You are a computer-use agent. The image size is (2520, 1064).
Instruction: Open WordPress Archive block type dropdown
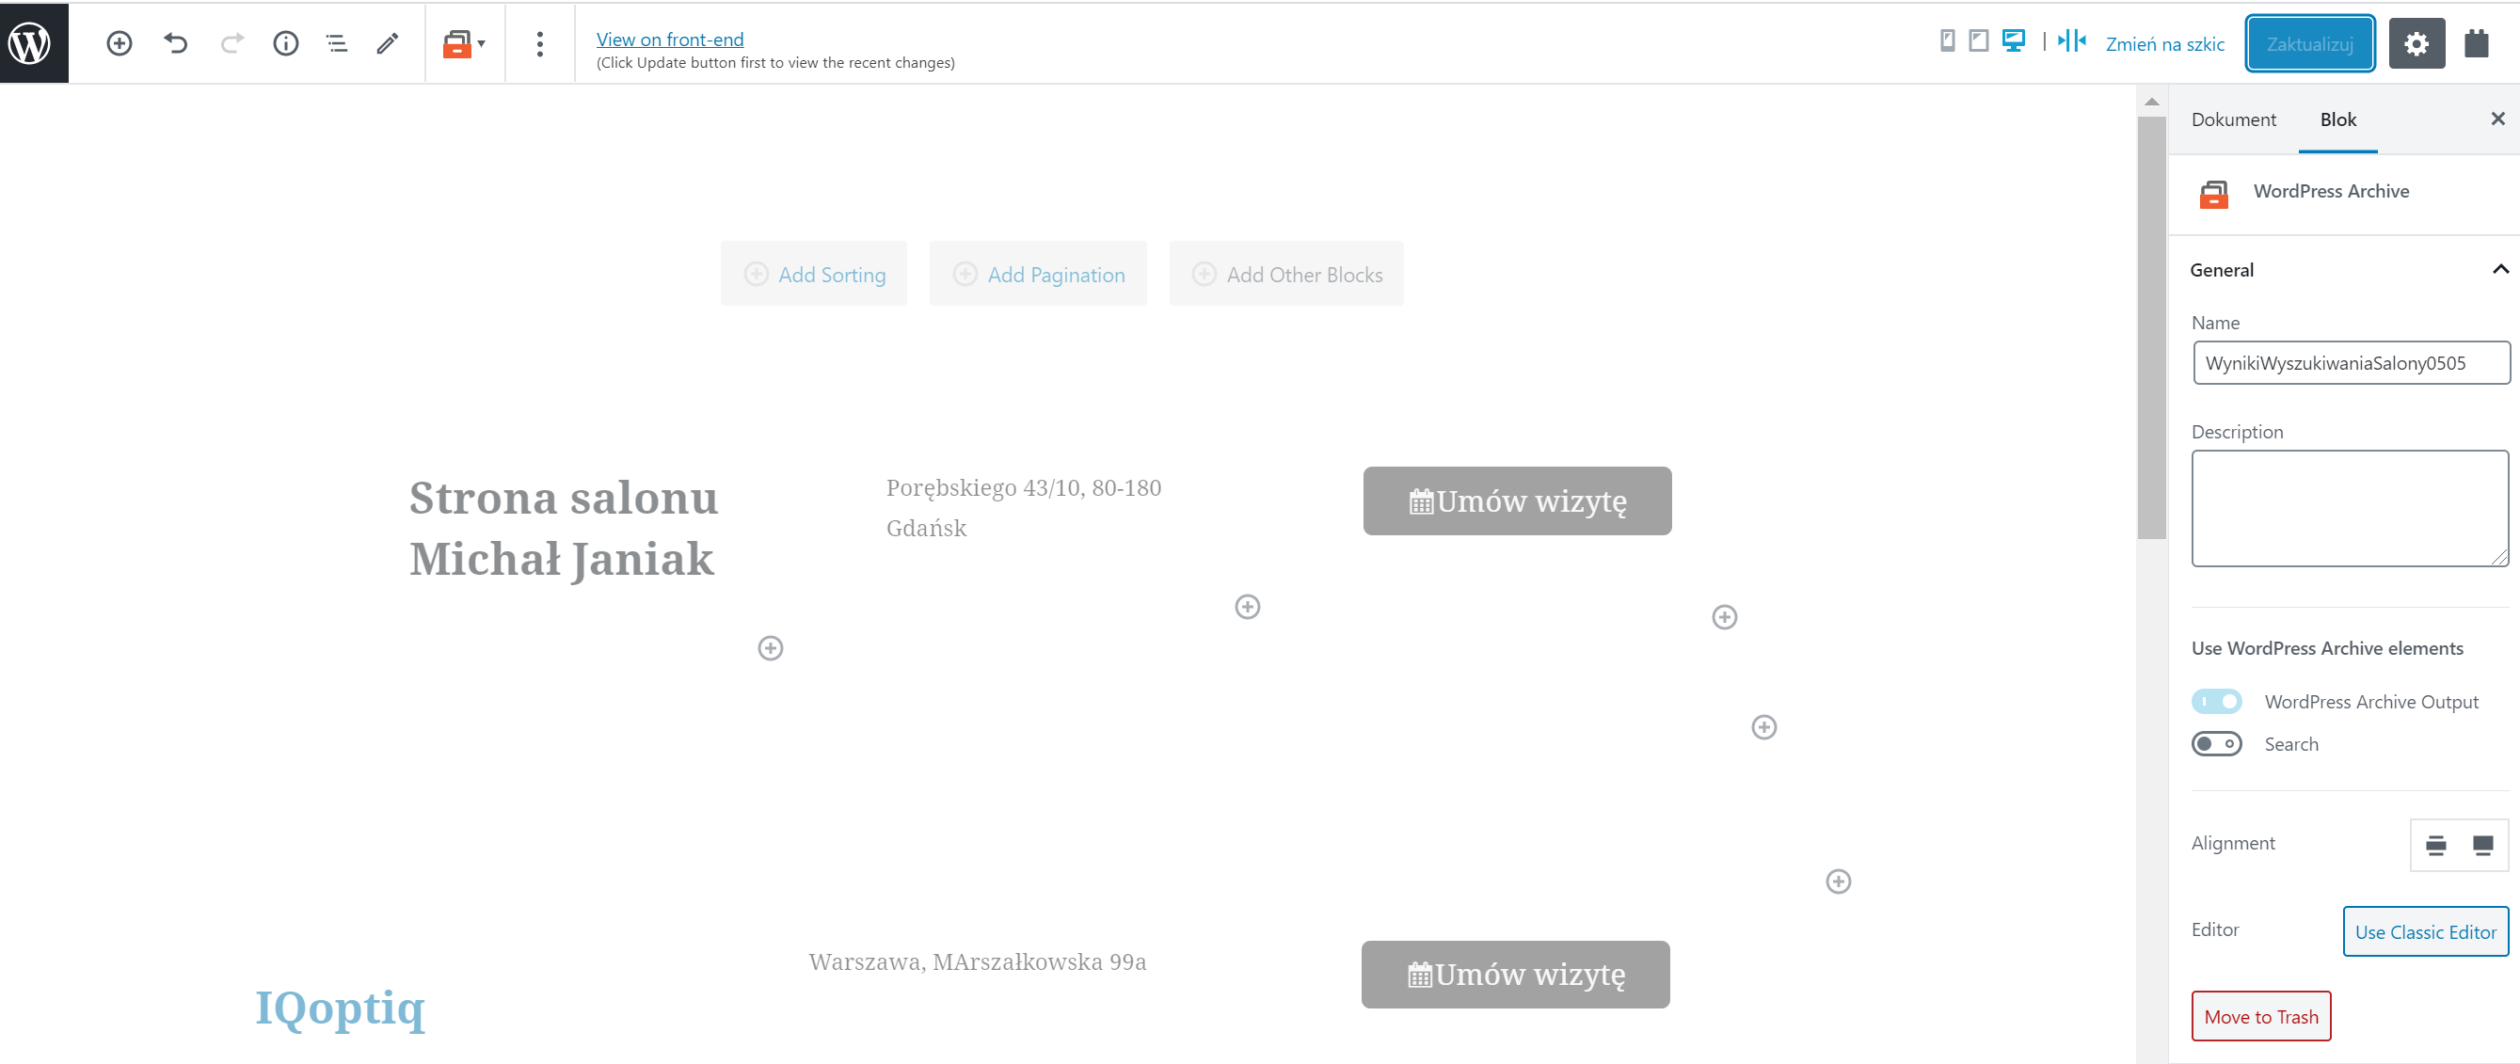click(465, 43)
